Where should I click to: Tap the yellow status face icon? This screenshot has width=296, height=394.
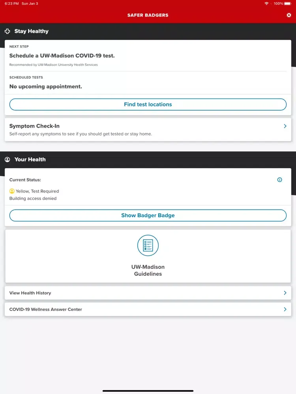pos(12,191)
